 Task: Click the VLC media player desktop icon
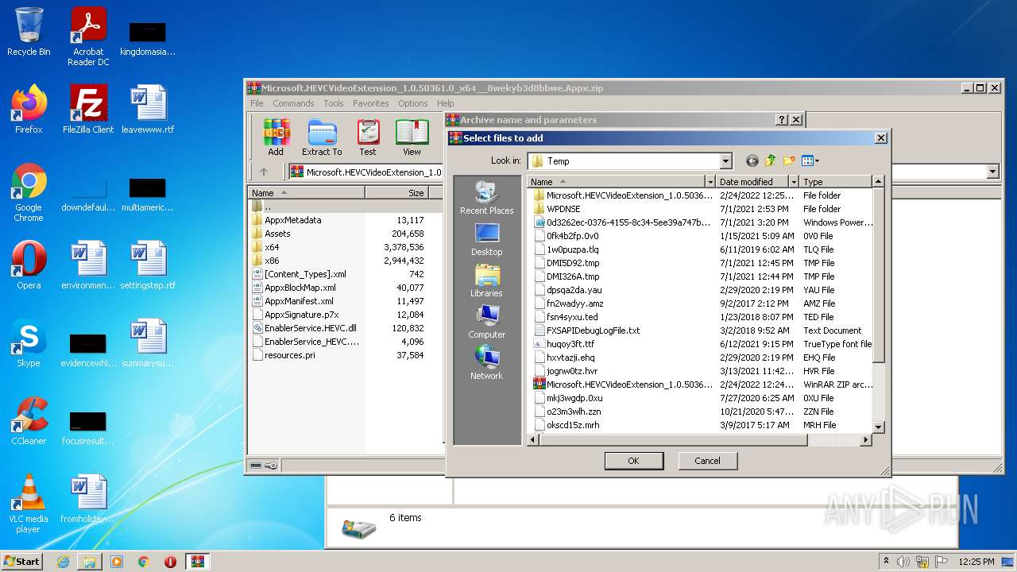pyautogui.click(x=29, y=504)
